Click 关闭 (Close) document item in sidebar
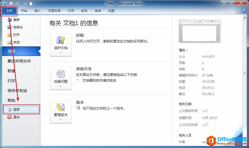This screenshot has width=249, height=148. click(16, 42)
